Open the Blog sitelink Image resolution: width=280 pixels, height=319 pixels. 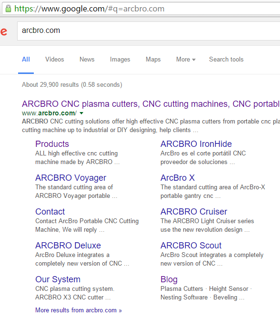pyautogui.click(x=169, y=279)
